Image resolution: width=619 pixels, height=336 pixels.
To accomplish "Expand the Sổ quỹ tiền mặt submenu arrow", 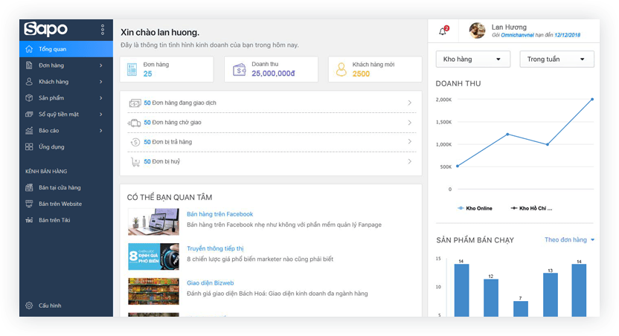I will click(101, 114).
